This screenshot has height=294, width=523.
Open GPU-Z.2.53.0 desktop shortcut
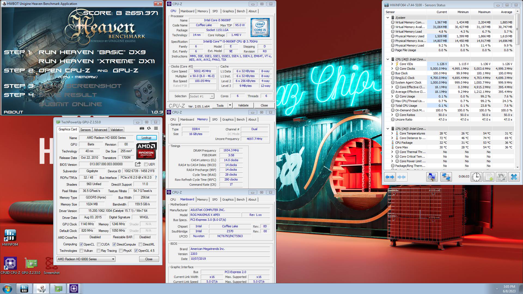tap(31, 266)
